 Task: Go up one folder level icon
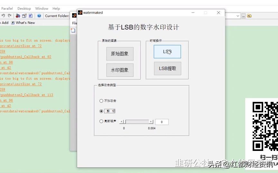pyautogui.click(x=249, y=16)
